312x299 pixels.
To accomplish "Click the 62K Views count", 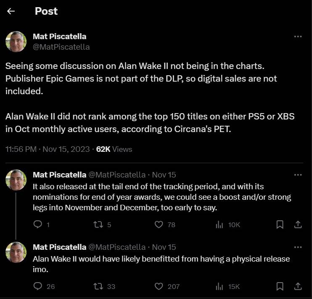I will click(114, 149).
